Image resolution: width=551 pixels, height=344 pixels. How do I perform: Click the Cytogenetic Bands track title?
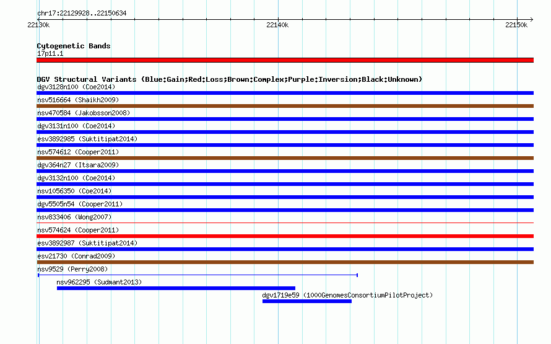coord(74,46)
